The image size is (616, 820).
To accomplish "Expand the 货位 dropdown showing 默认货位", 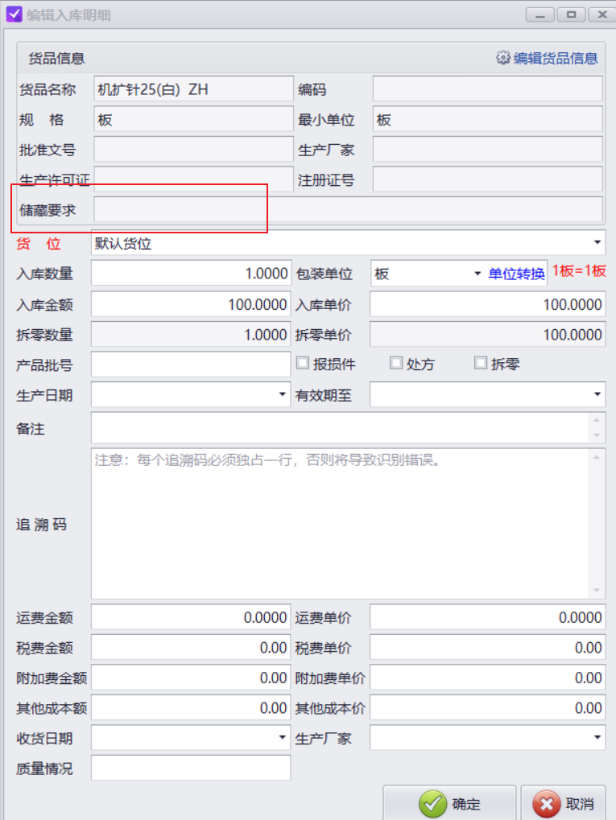I will [x=597, y=243].
